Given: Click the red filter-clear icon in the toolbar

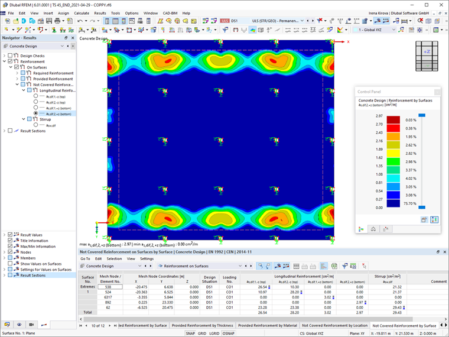Looking at the screenshot, I should pyautogui.click(x=320, y=21).
